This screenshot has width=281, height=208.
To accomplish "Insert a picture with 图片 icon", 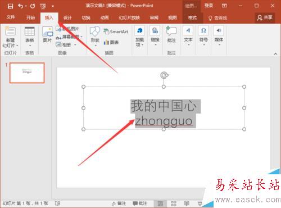I will [47, 34].
